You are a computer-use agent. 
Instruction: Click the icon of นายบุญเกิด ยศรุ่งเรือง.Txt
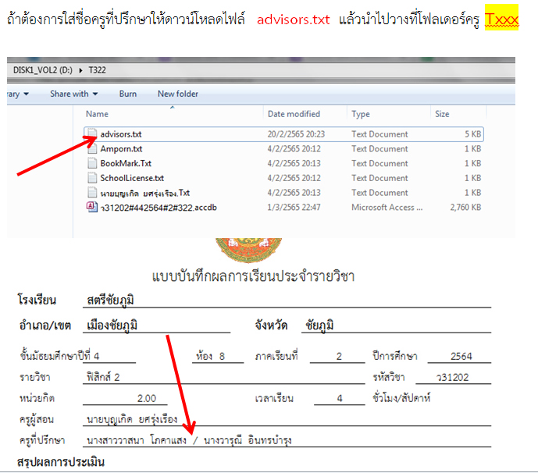(x=92, y=193)
